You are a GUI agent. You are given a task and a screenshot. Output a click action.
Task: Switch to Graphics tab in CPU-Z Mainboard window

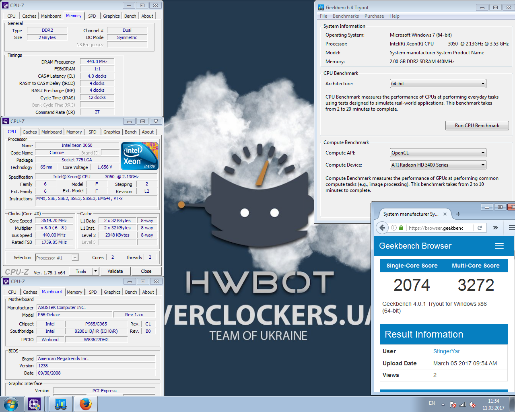(x=112, y=292)
